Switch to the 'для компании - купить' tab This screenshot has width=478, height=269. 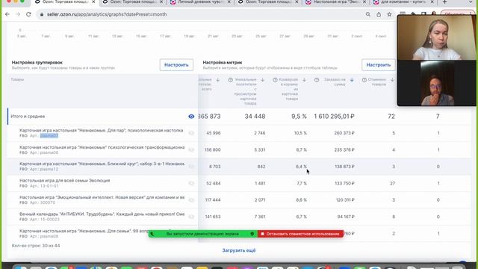tap(403, 2)
